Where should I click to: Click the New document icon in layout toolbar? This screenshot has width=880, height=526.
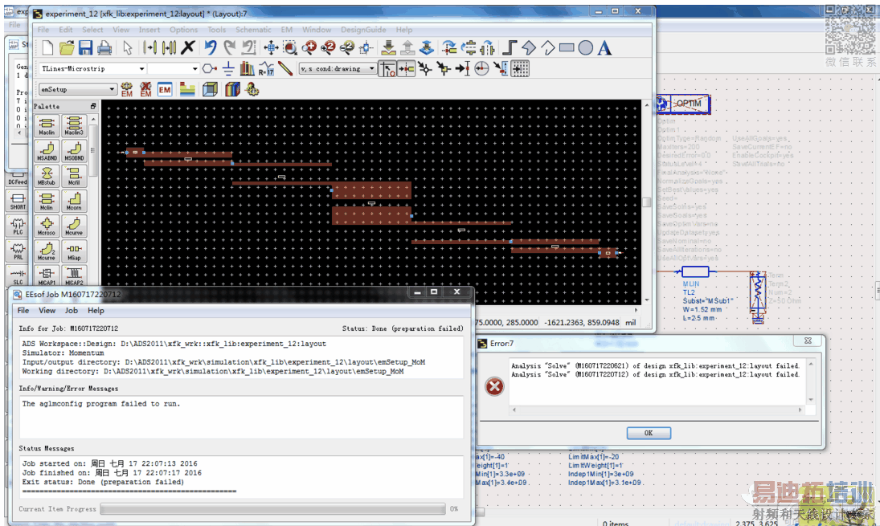48,48
